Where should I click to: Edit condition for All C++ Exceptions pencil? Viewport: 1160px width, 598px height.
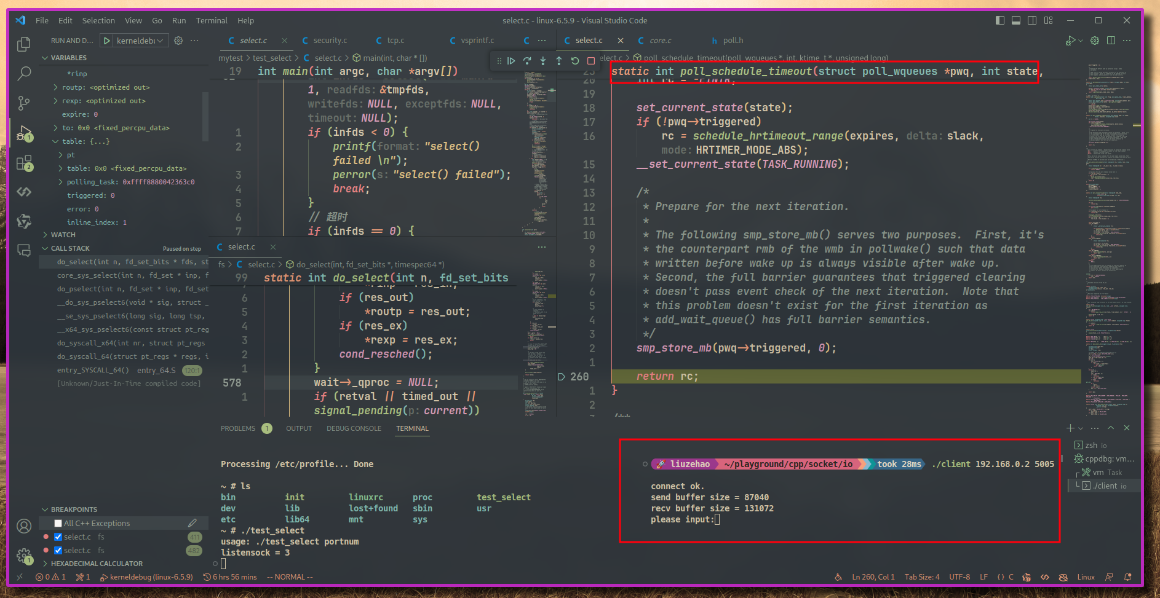[x=193, y=523]
